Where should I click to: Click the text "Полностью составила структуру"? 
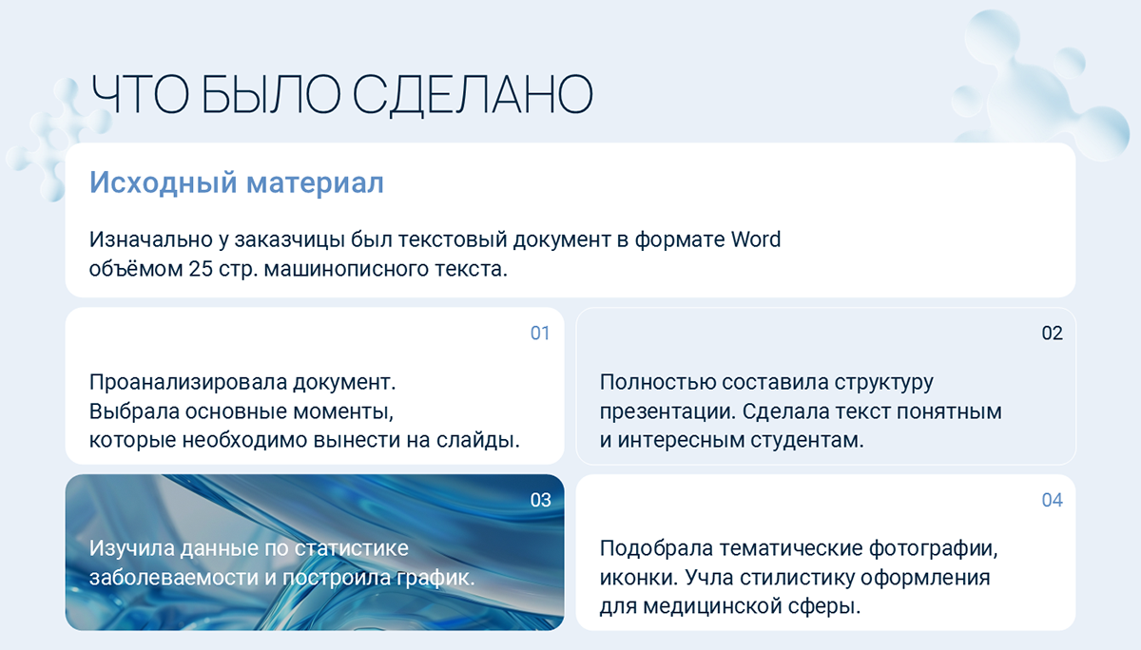tap(766, 383)
